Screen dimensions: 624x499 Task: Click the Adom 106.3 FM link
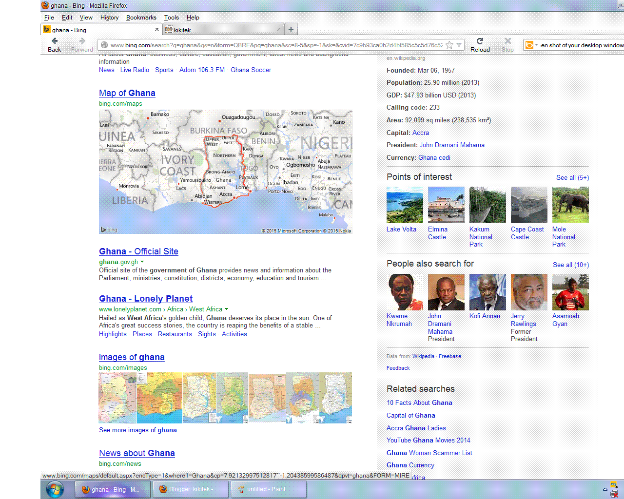[x=202, y=70]
